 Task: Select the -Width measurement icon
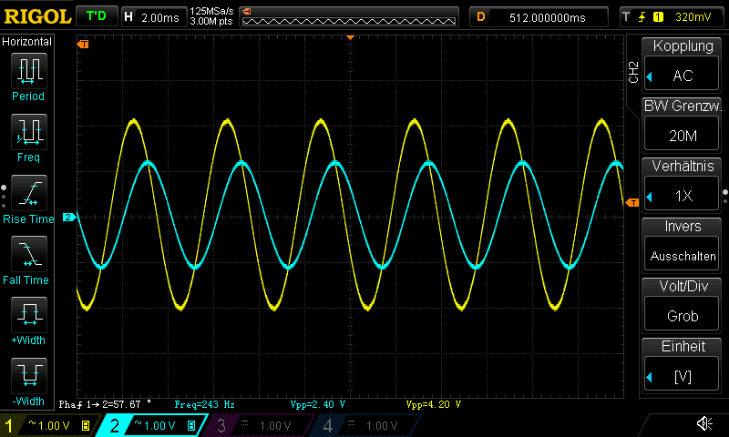point(28,378)
